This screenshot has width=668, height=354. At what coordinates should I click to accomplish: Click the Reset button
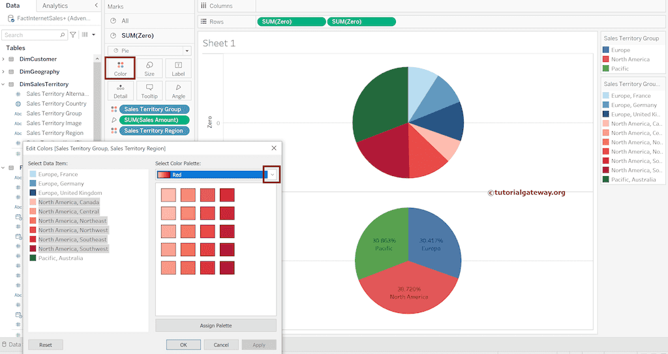(x=46, y=345)
